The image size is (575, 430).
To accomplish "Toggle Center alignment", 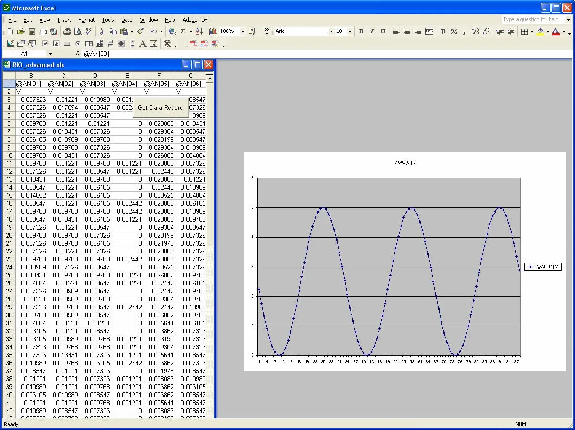I will tap(407, 31).
